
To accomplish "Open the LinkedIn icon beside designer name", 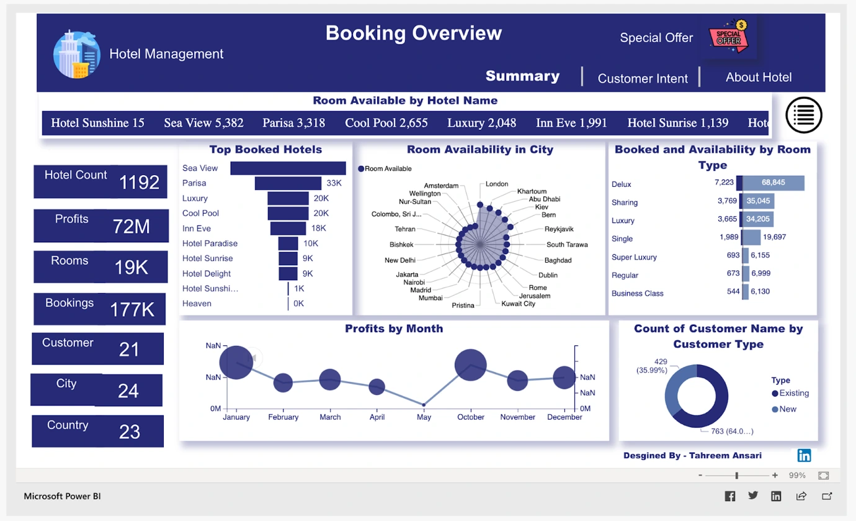I will (x=804, y=455).
